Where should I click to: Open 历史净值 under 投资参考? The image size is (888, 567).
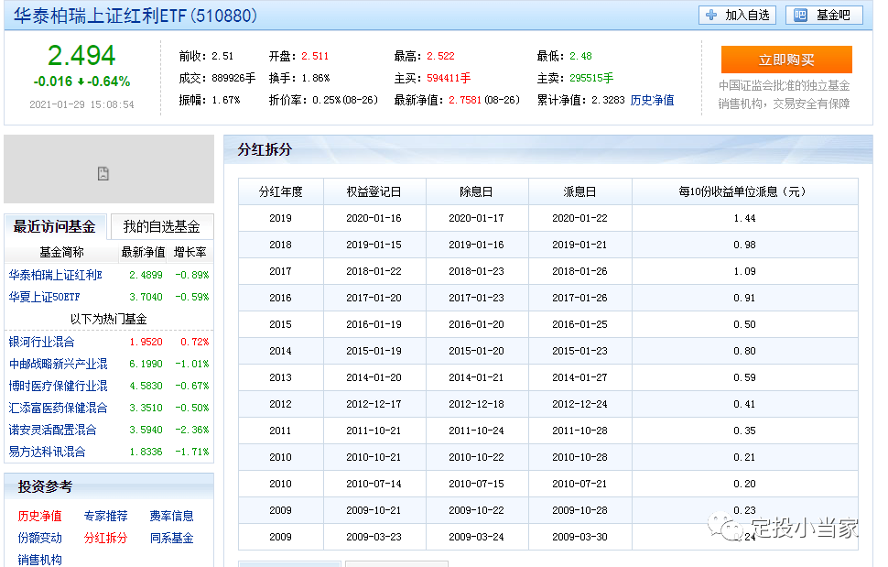coord(39,516)
